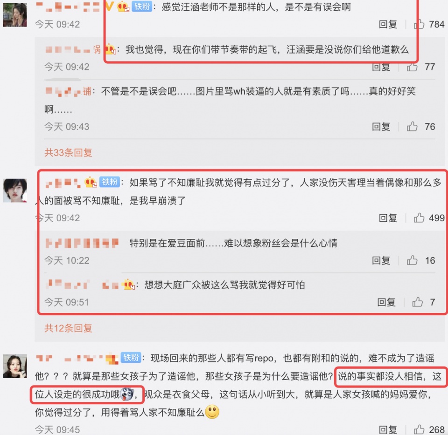Viewport: 448px width, 435px height.
Task: Like the 10:22 reply with 16 likes
Action: (412, 260)
